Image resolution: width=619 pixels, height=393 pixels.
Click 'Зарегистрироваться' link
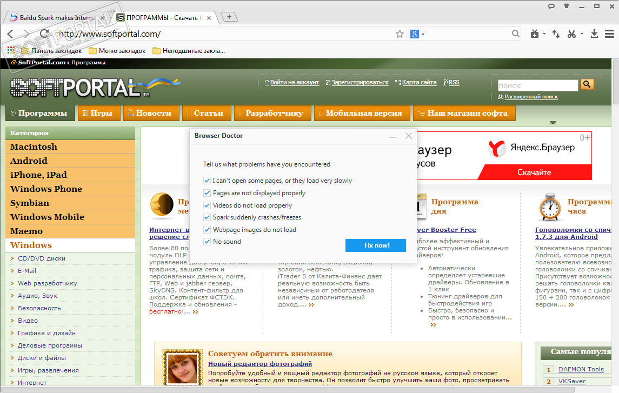click(x=360, y=83)
